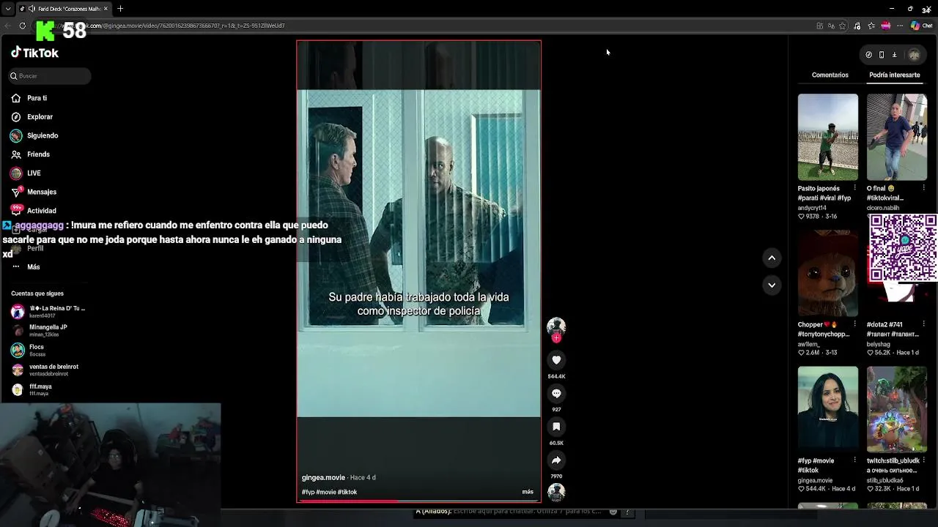Seek in the video progress bar

[418, 501]
